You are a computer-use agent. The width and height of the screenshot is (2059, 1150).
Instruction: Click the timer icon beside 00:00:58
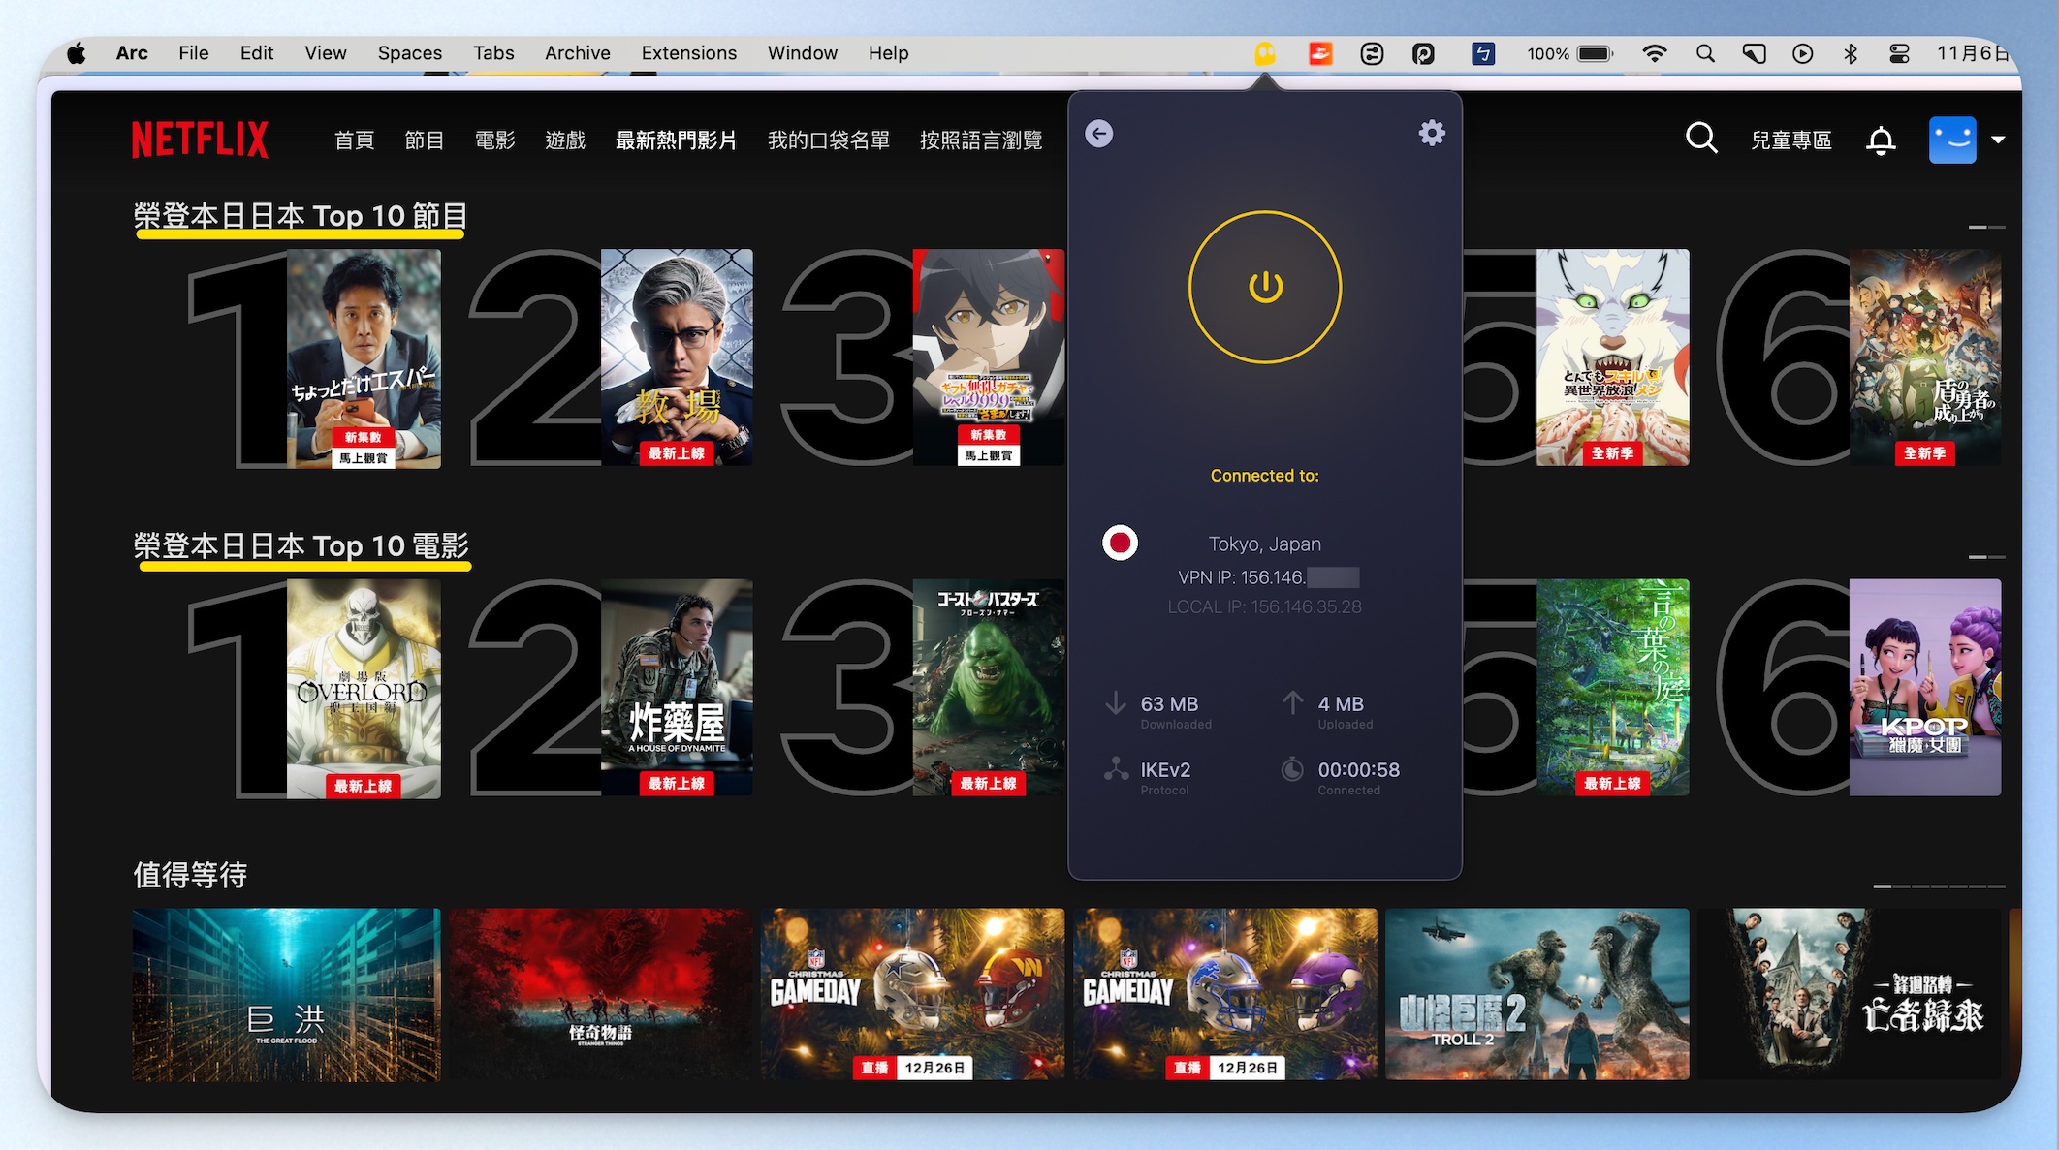pyautogui.click(x=1292, y=769)
